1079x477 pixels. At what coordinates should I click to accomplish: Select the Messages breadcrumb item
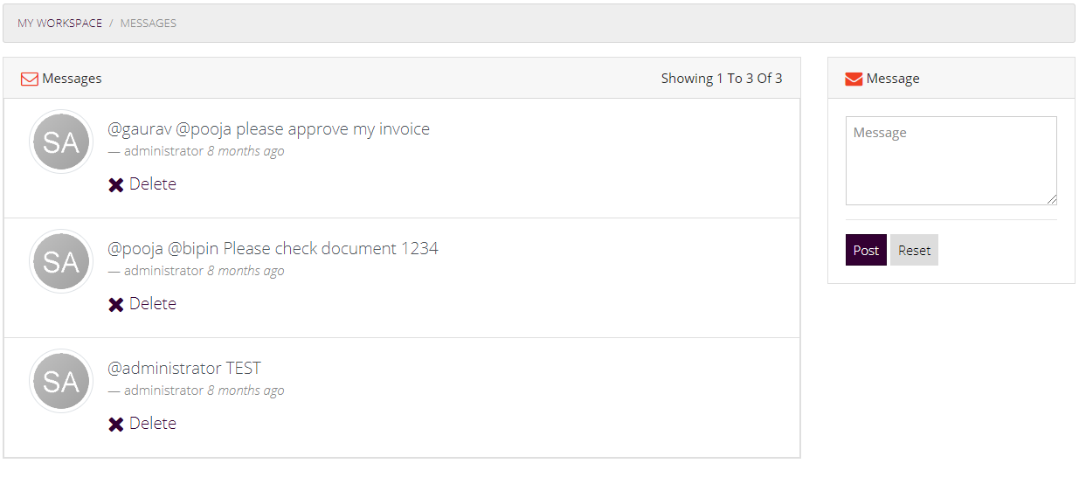point(149,24)
